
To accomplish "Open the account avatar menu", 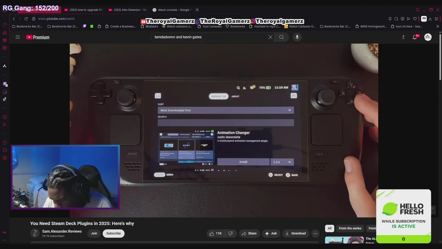I will (x=428, y=37).
